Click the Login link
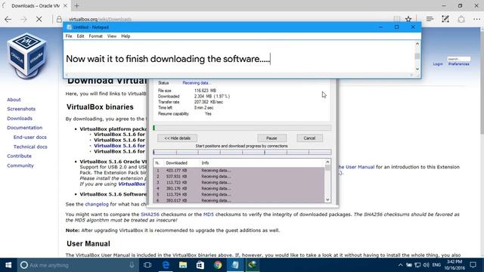 coord(438,64)
